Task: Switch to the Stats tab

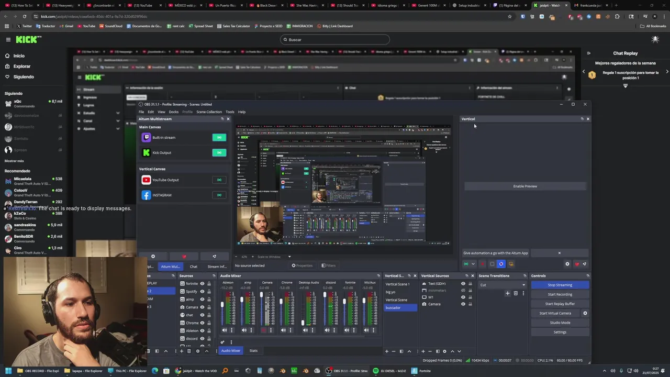Action: coord(253,350)
